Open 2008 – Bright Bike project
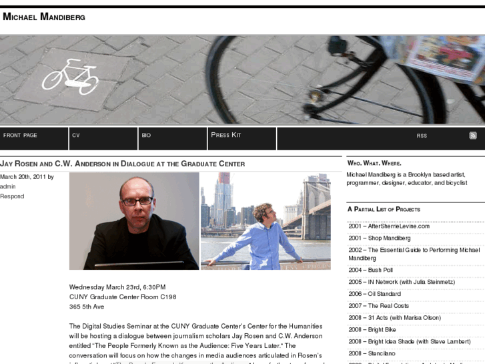The height and width of the screenshot is (364, 485). 372,330
